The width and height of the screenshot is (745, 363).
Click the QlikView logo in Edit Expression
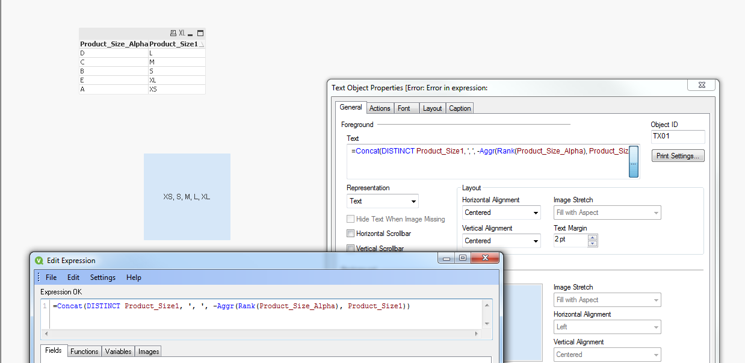[x=39, y=261]
